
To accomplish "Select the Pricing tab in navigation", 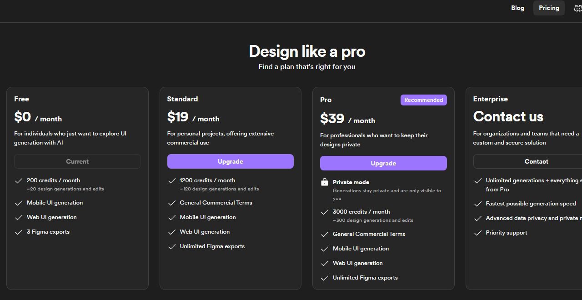I will (549, 8).
